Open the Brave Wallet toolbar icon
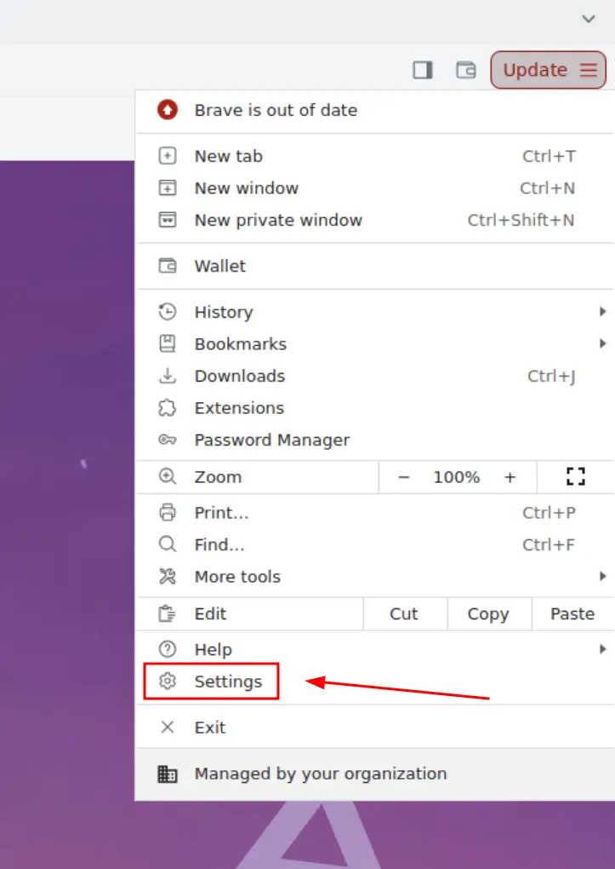Screen dimensions: 615x869 pyautogui.click(x=465, y=70)
